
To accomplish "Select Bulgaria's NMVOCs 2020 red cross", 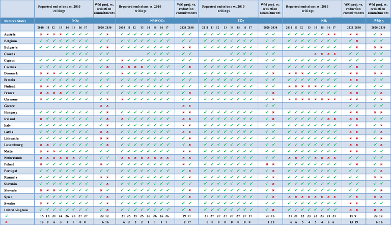I will pyautogui.click(x=183, y=47).
